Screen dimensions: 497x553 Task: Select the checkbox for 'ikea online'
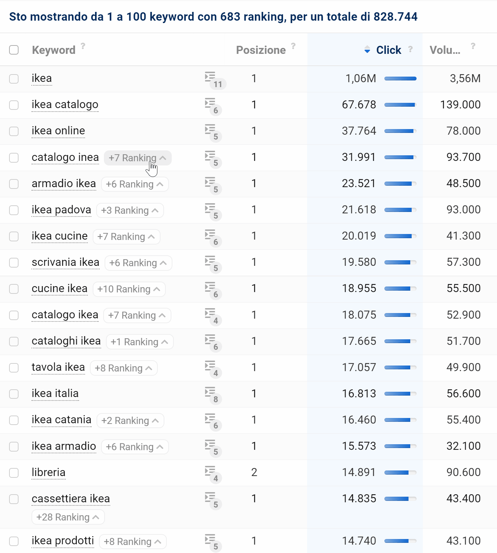14,131
